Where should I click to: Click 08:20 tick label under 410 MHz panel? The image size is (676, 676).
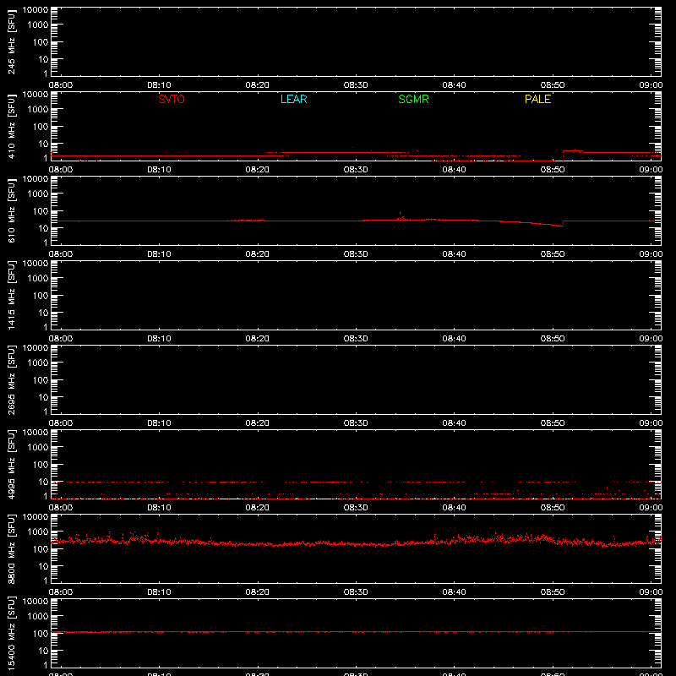coord(258,170)
